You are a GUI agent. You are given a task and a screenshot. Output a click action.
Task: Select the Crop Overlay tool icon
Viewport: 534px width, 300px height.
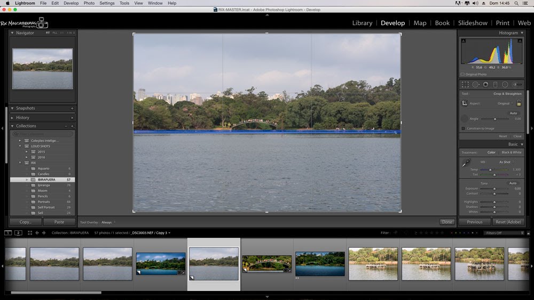pyautogui.click(x=465, y=85)
